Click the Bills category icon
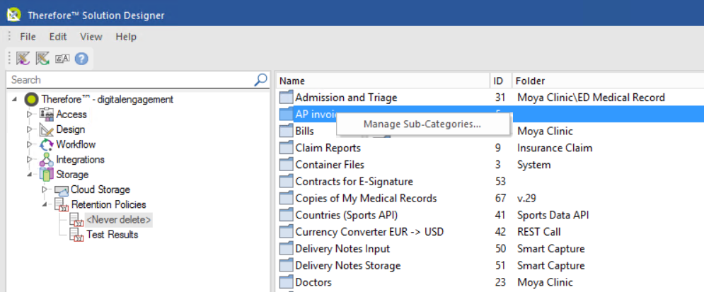The height and width of the screenshot is (292, 704). click(286, 131)
